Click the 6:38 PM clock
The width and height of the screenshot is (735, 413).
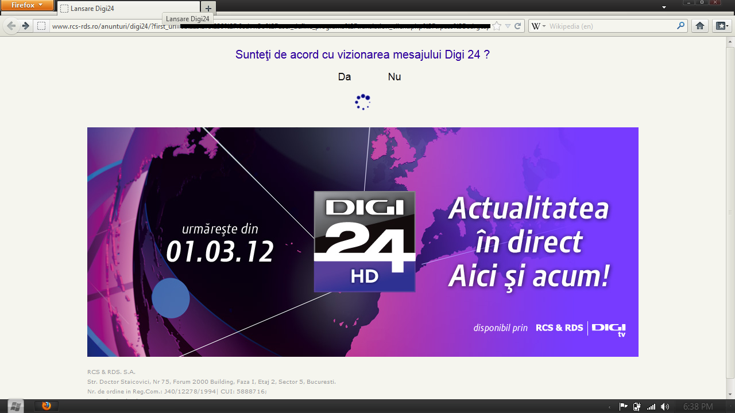pos(698,407)
